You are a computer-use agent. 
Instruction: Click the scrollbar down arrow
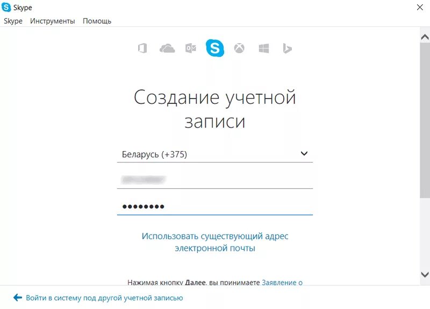(425, 274)
